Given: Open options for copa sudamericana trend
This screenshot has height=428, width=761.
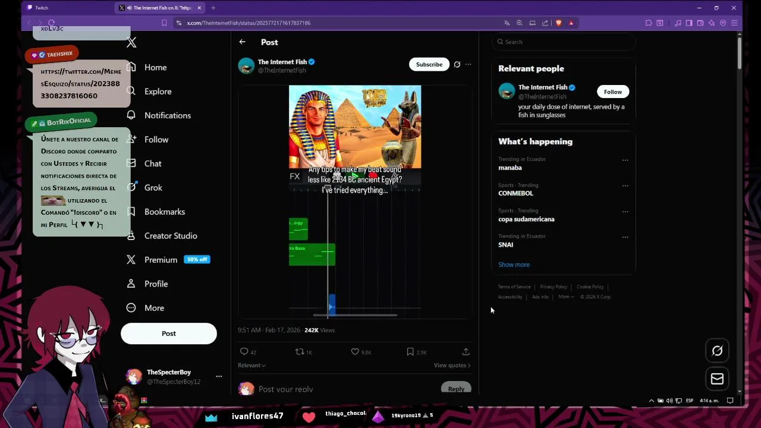Looking at the screenshot, I should click(x=625, y=211).
